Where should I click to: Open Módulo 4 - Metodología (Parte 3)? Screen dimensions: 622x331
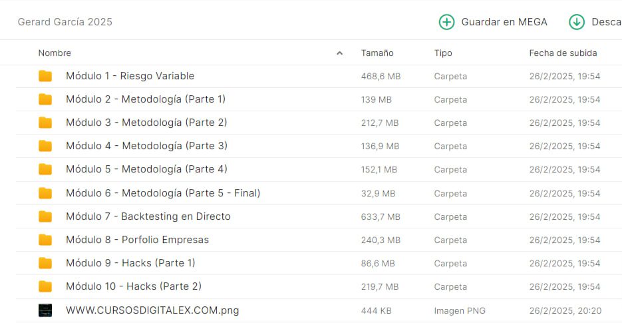click(146, 146)
